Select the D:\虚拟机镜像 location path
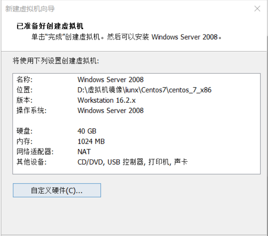This screenshot has width=268, height=236. point(144,90)
